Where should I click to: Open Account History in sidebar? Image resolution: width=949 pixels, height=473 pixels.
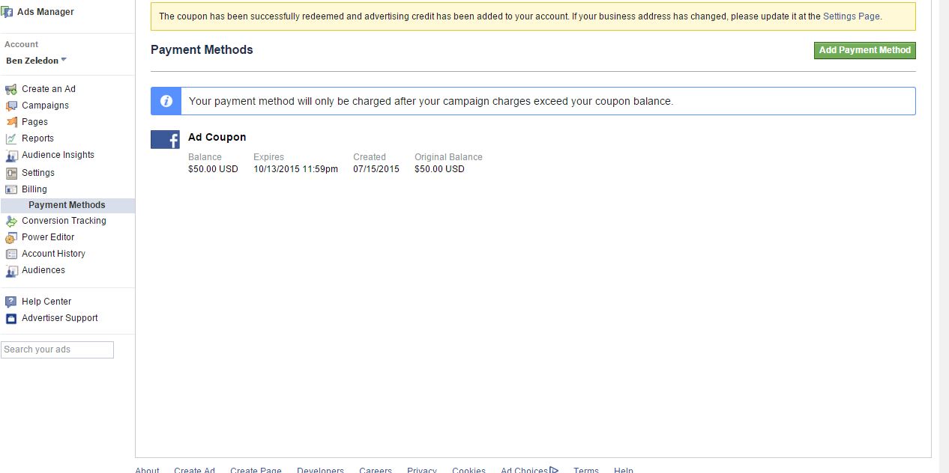pyautogui.click(x=53, y=254)
